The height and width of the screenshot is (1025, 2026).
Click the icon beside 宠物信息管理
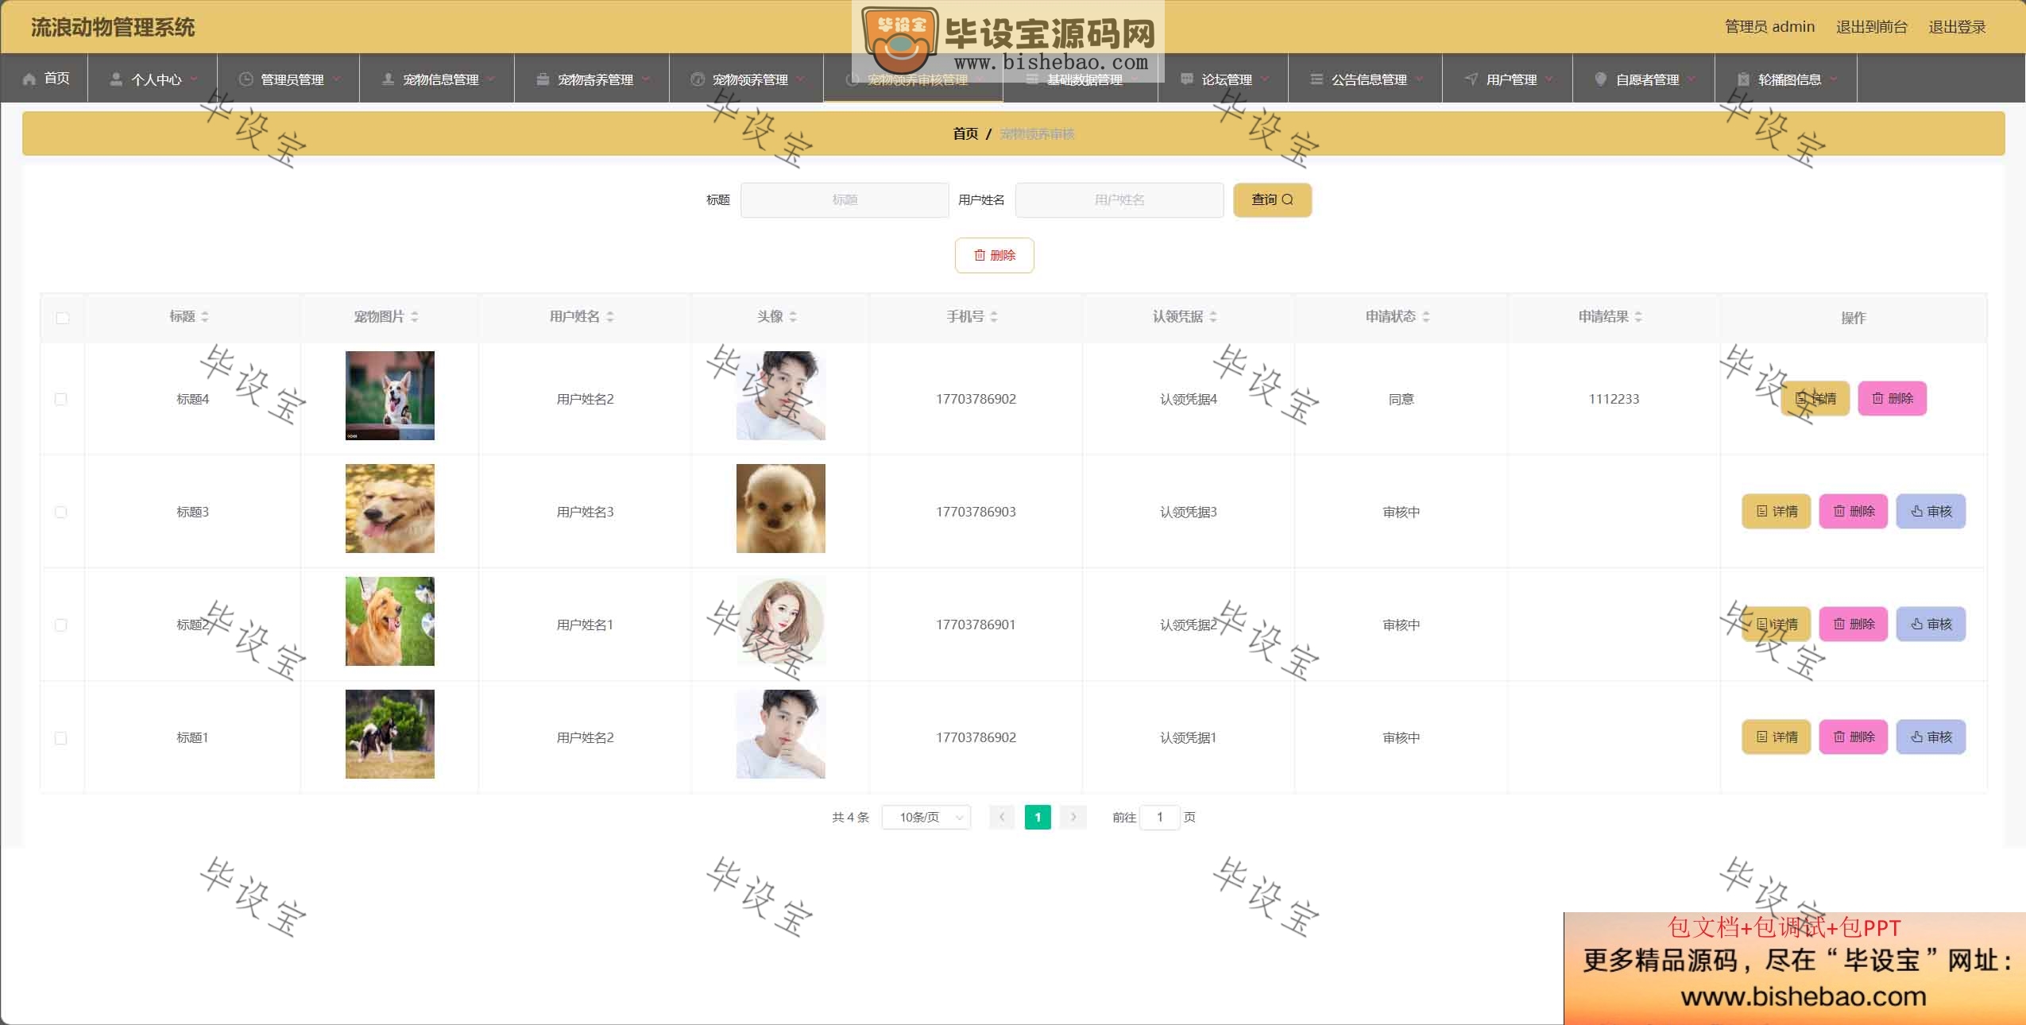(x=388, y=79)
